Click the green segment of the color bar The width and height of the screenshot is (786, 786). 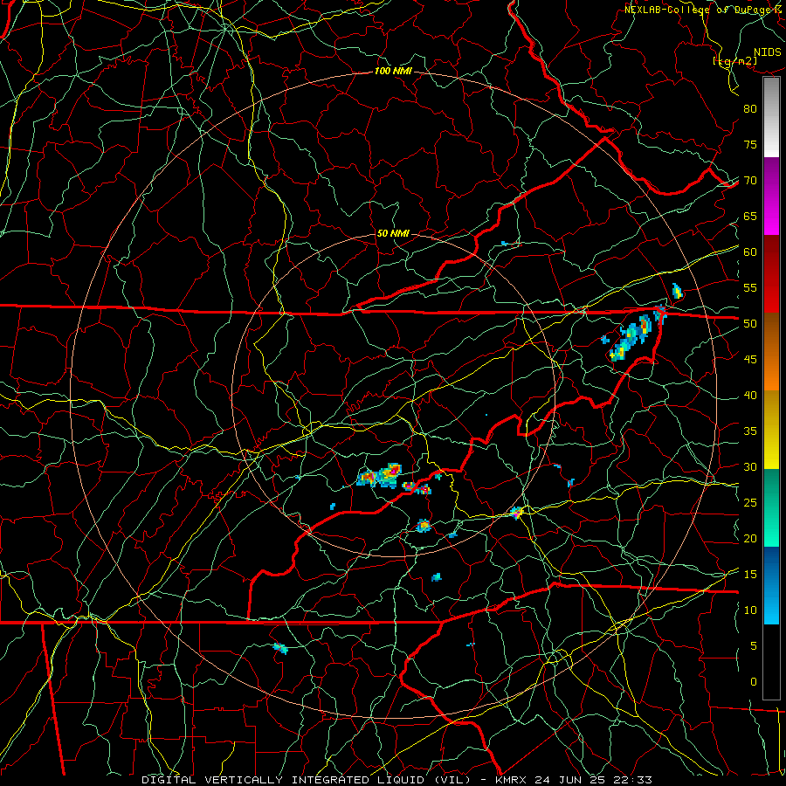coord(771,507)
